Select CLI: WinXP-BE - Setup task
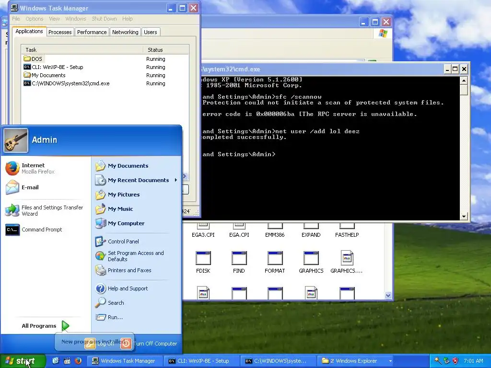Viewport: 491px width, 368px height. [105, 67]
